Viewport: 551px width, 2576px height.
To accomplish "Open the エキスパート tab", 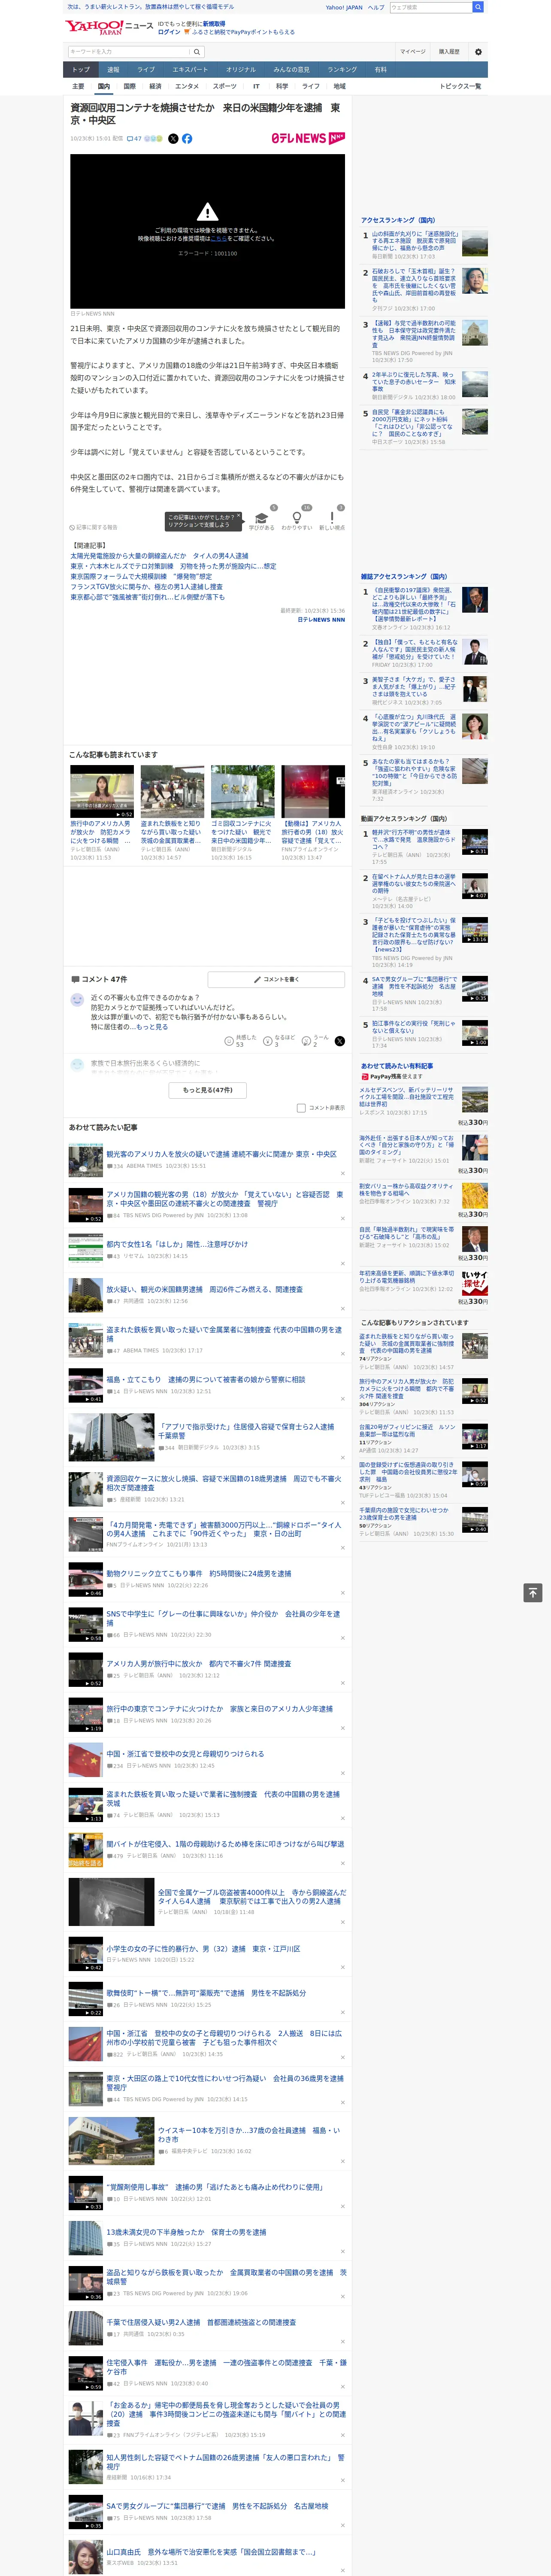I will (190, 70).
